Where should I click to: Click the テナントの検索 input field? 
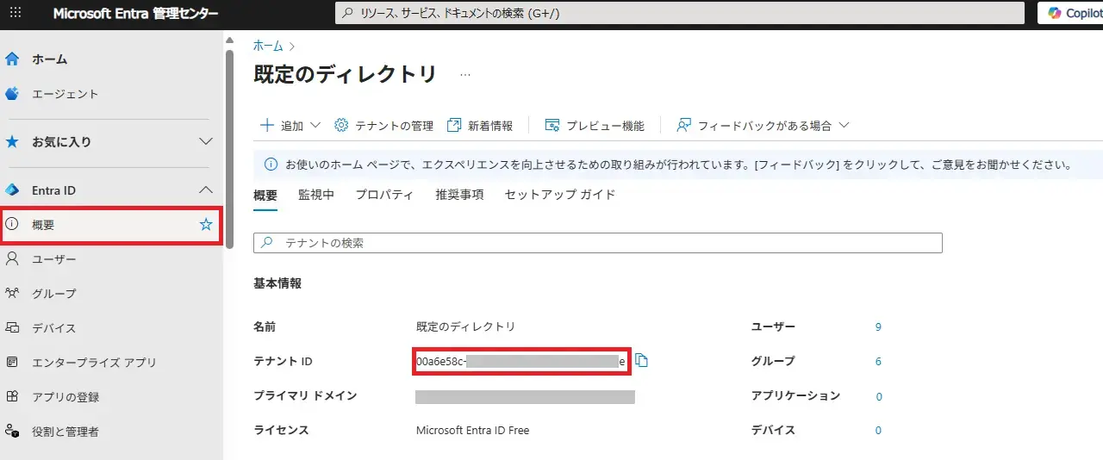click(603, 243)
